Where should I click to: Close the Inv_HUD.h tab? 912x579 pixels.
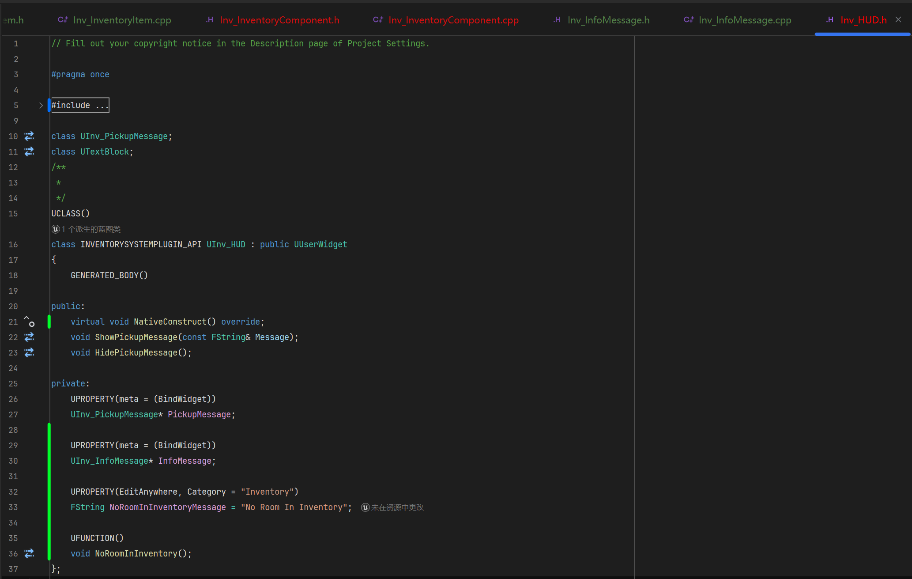click(898, 19)
